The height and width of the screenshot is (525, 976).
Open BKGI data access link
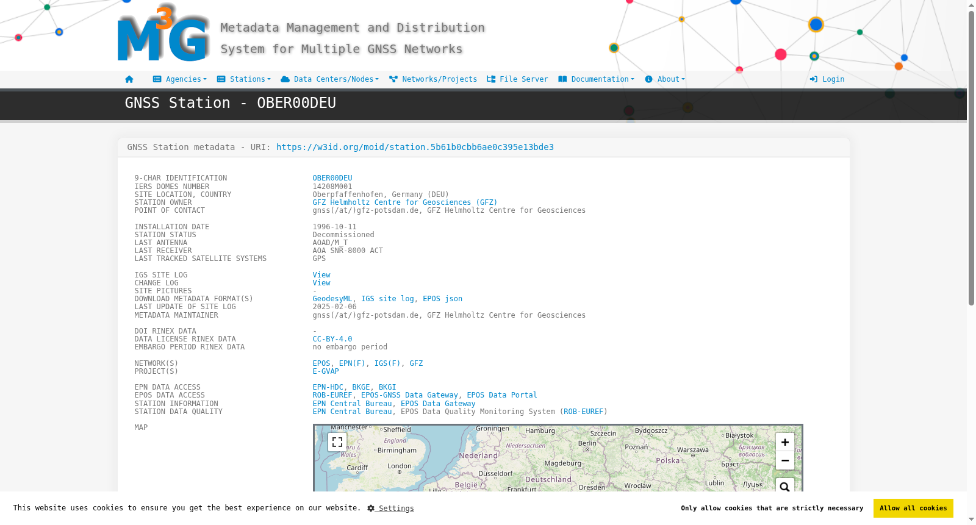click(387, 387)
